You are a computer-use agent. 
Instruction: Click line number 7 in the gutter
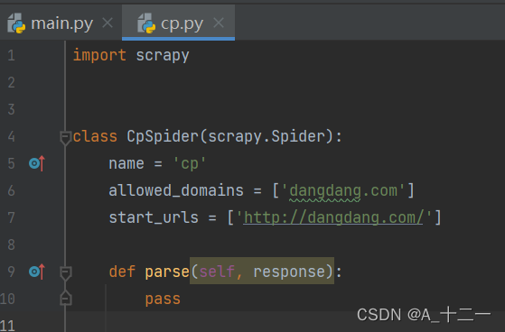11,217
